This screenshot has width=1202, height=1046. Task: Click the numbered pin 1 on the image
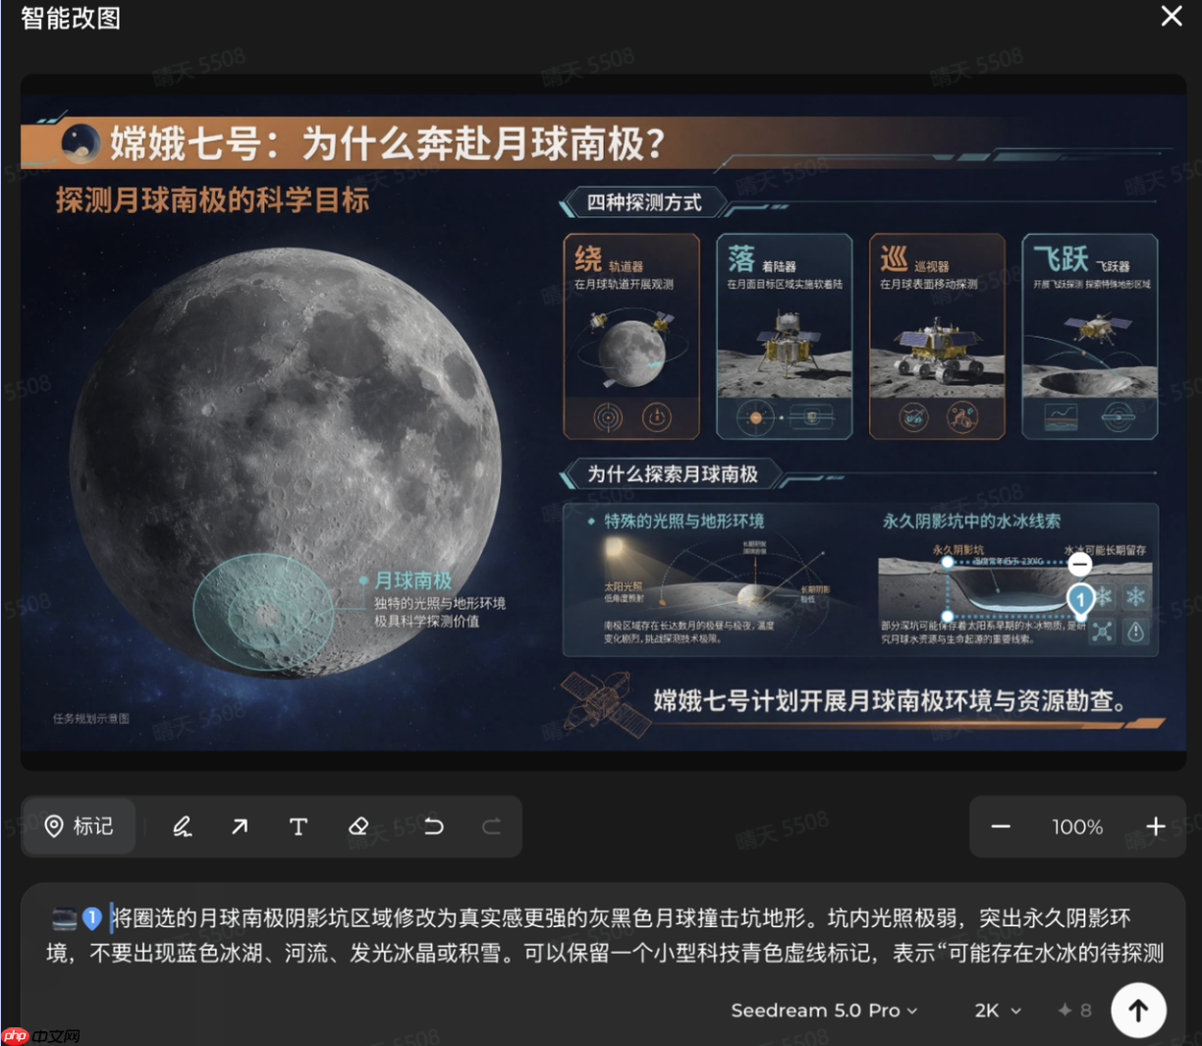(x=1080, y=599)
